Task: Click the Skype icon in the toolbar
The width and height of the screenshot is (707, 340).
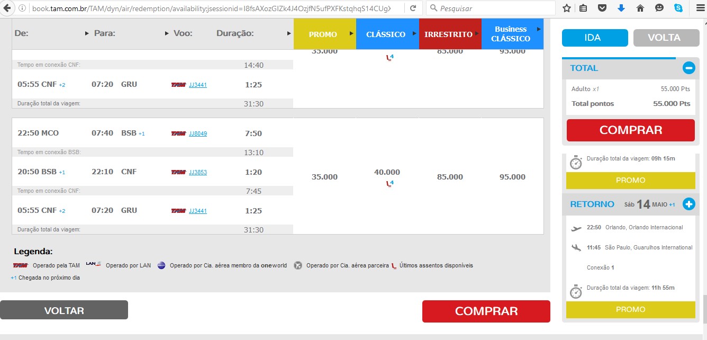Action: [678, 8]
